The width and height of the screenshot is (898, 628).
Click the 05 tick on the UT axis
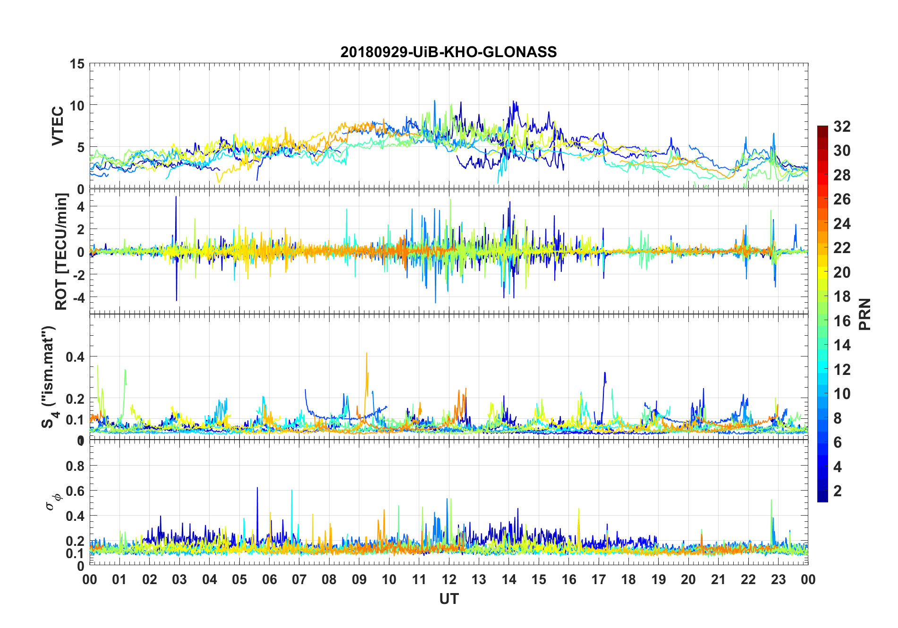click(239, 579)
